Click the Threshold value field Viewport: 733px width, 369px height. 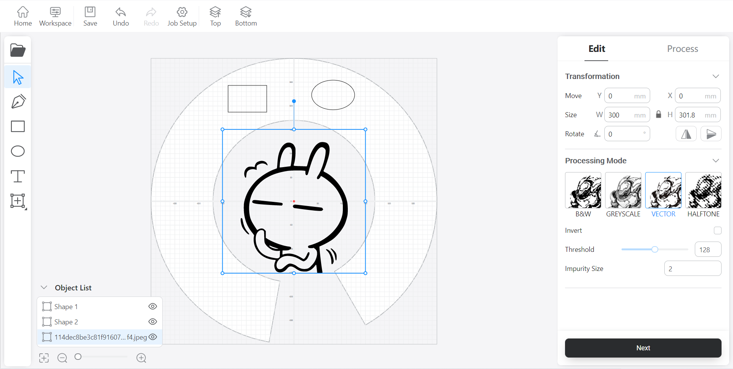pyautogui.click(x=708, y=250)
